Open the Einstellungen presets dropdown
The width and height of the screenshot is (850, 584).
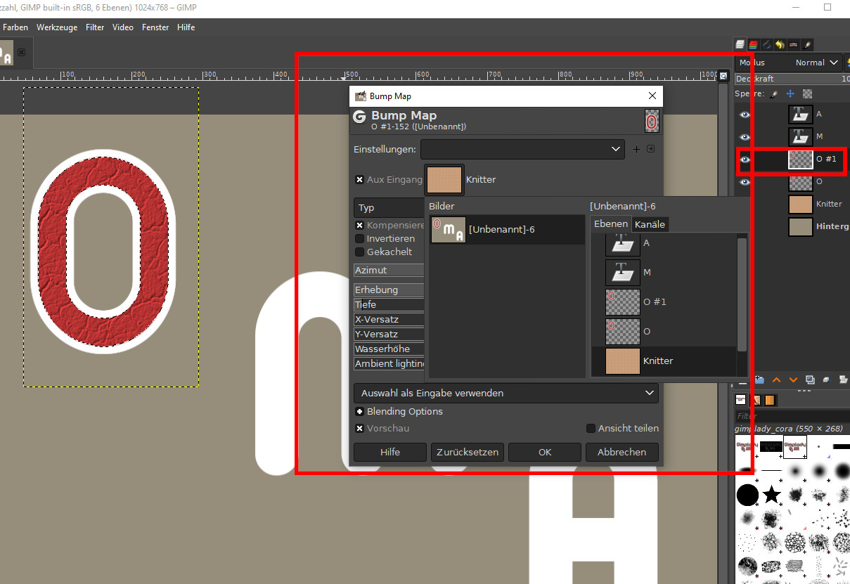click(522, 149)
